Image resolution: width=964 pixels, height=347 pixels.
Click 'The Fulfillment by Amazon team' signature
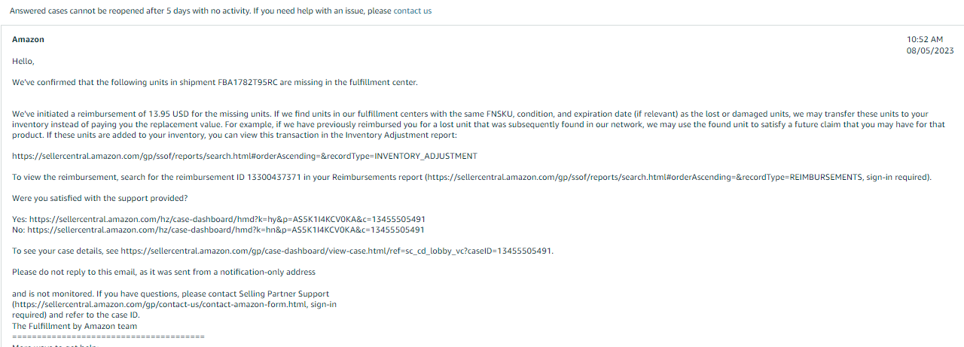point(75,326)
